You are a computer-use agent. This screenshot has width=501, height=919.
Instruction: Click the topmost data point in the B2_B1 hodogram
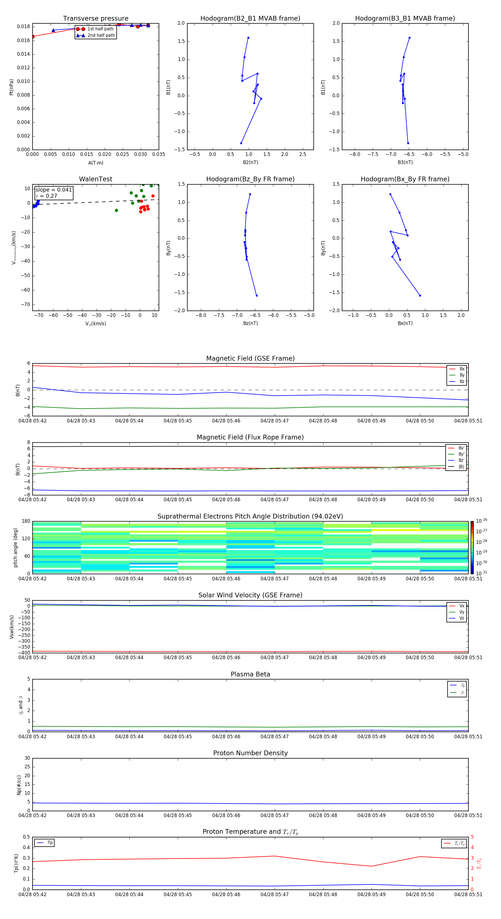click(248, 38)
